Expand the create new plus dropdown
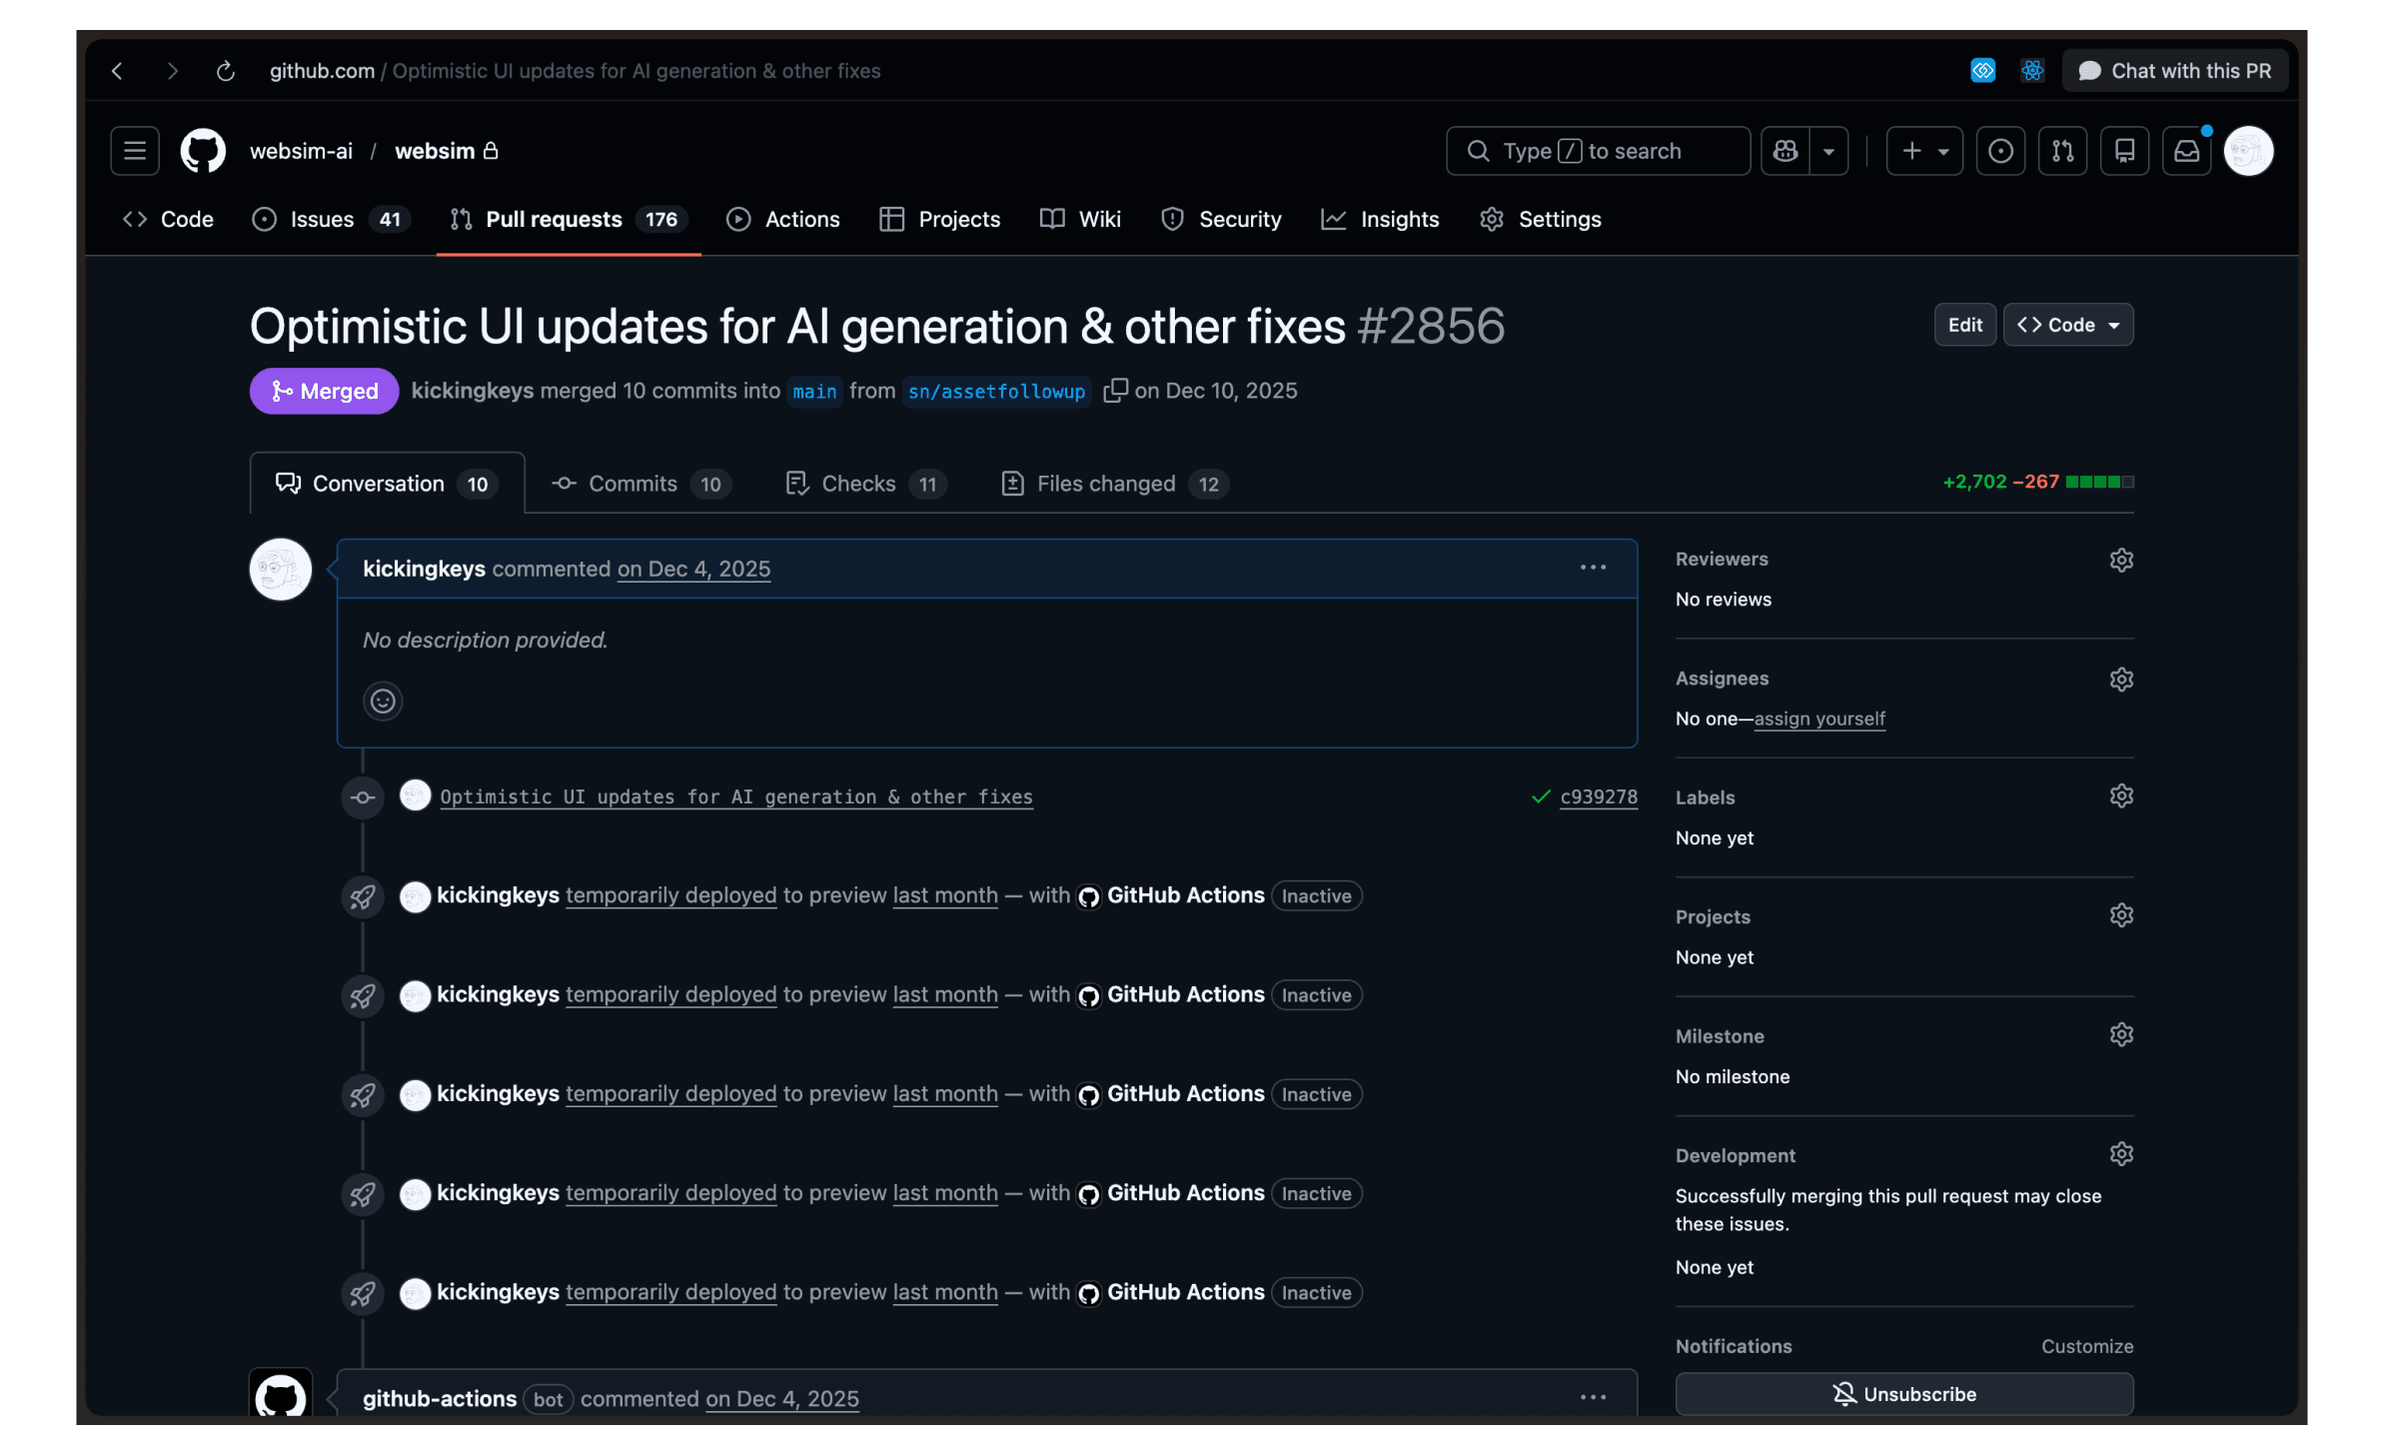The image size is (2384, 1455). click(1924, 151)
